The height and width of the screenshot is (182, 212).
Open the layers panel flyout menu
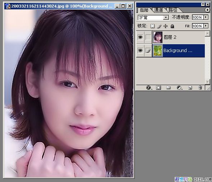(x=207, y=10)
